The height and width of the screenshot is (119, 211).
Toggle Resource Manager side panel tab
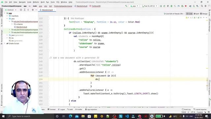1,37
